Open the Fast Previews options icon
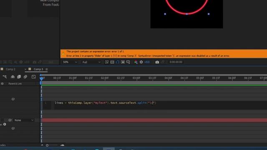 107,62
